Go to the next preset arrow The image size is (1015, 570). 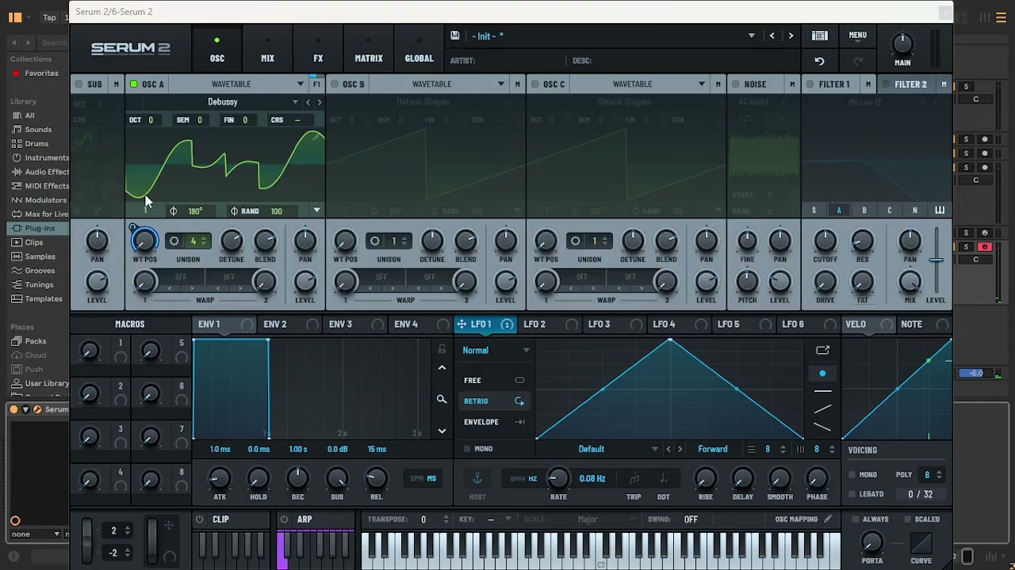791,36
